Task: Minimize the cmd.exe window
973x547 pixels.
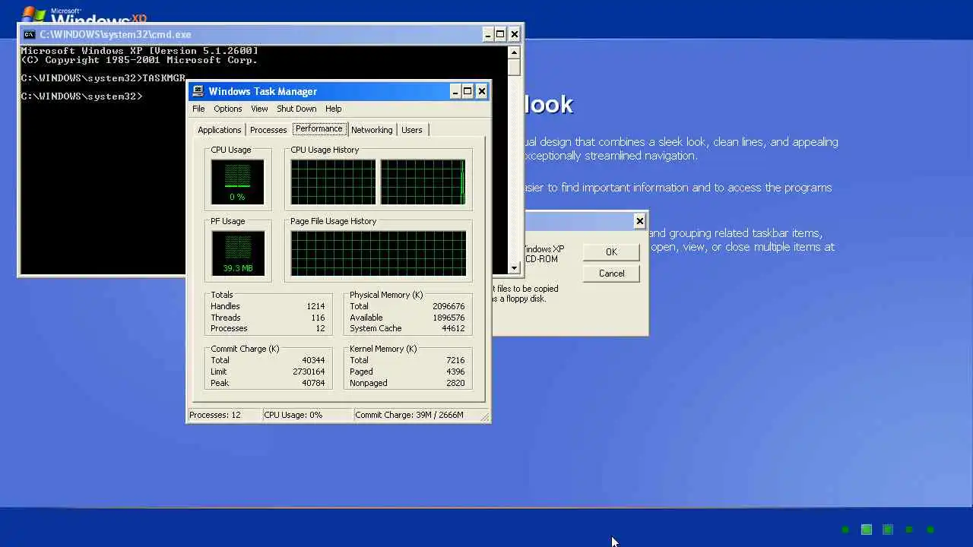Action: (x=487, y=34)
